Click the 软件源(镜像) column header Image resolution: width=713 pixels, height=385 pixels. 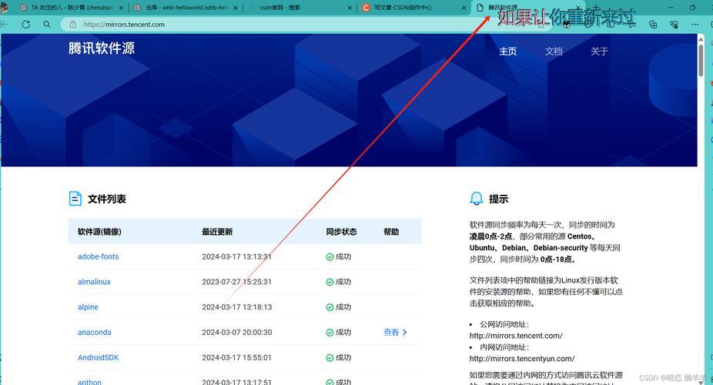(x=99, y=232)
